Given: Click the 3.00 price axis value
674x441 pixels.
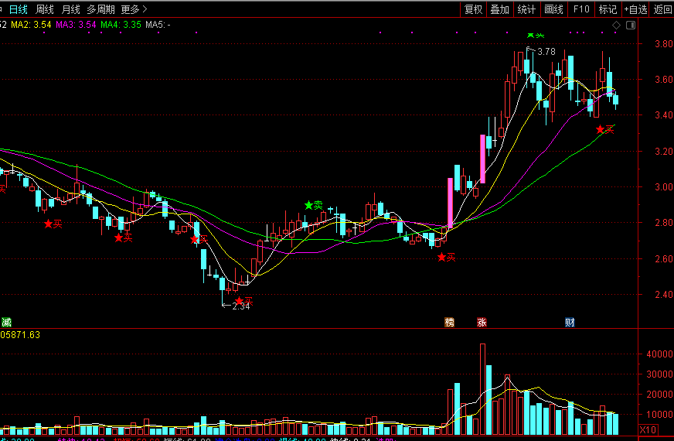Looking at the screenshot, I should click(x=663, y=186).
